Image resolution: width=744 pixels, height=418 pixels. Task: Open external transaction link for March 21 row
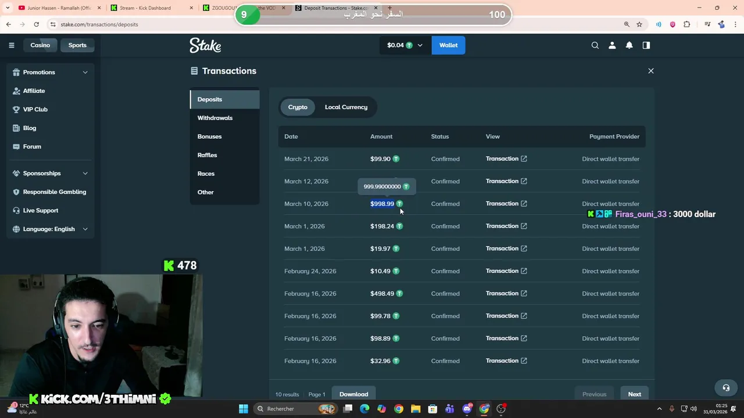tap(524, 158)
